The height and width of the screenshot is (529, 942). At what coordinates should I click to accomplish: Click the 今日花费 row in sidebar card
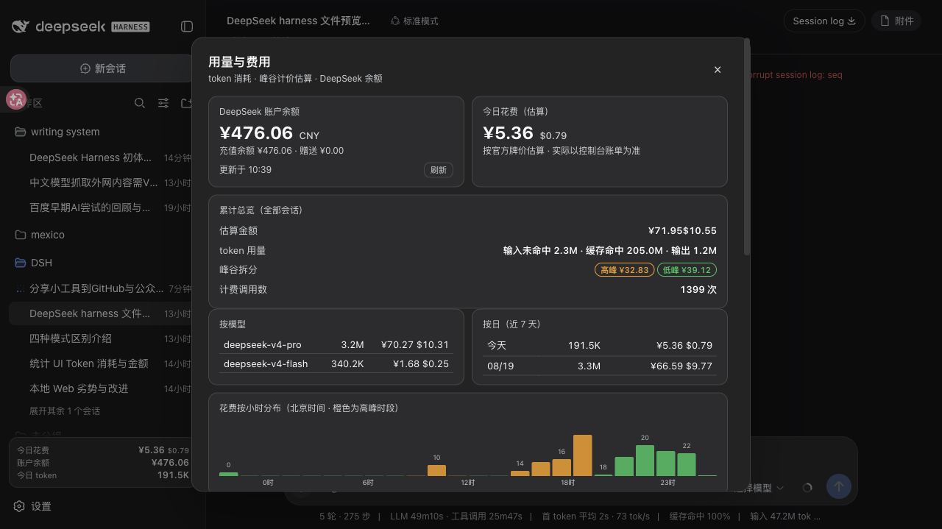(x=102, y=450)
